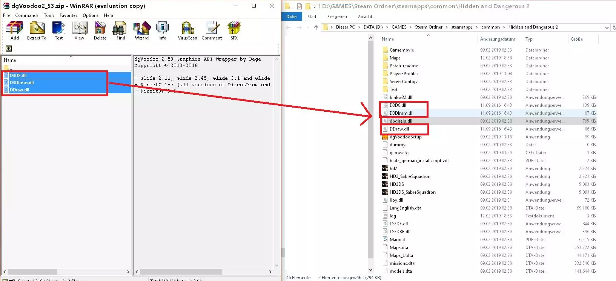Navigate up one folder in Explorer

[x=316, y=27]
